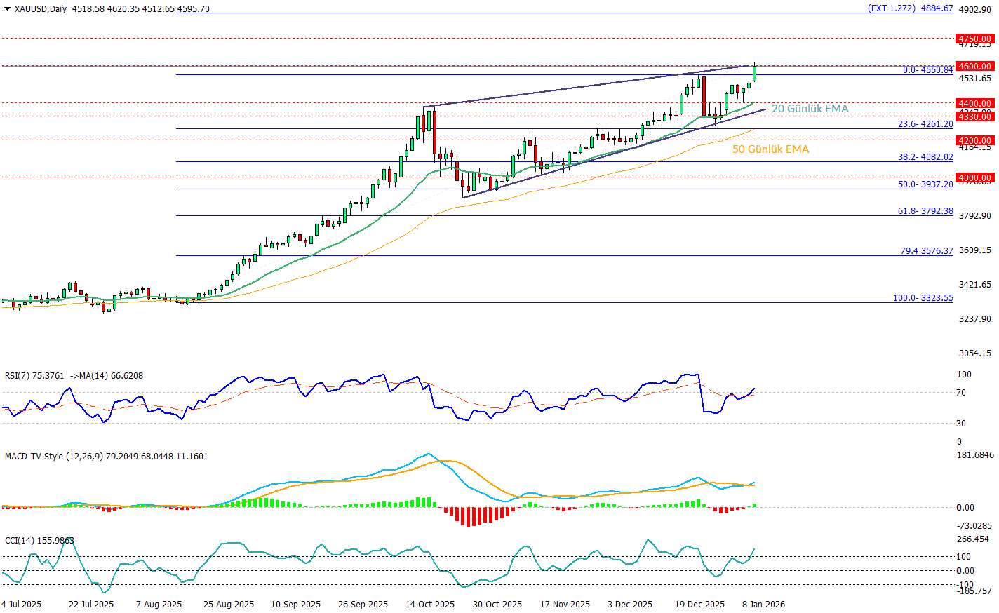Select the red 4330.00 price level tag
This screenshot has width=999, height=613.
pyautogui.click(x=975, y=116)
